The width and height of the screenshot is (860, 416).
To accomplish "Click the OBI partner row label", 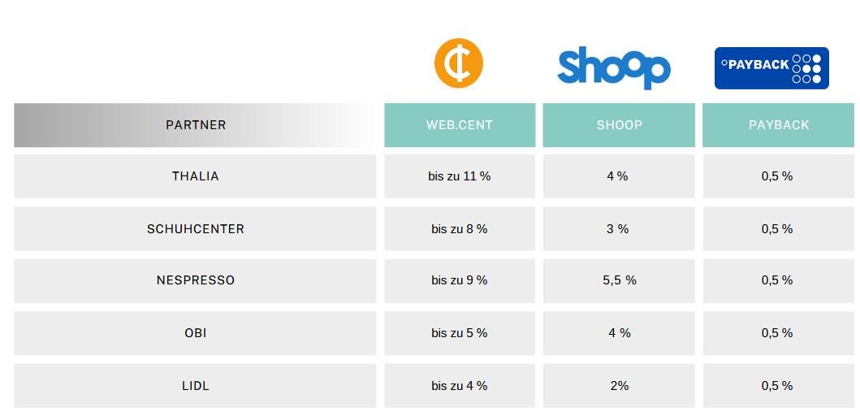I will tap(196, 333).
